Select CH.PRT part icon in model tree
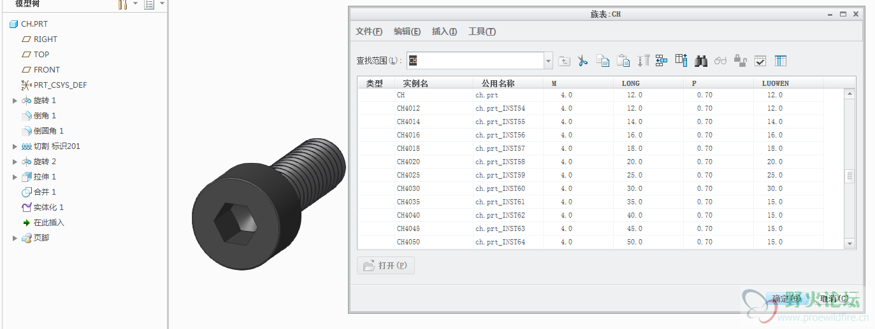The image size is (875, 329). (x=14, y=24)
